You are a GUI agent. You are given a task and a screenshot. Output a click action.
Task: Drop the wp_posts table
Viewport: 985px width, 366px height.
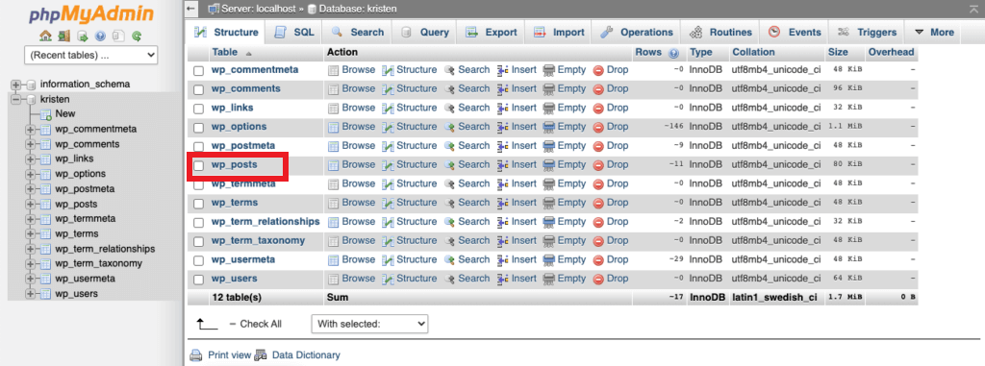[x=611, y=164]
